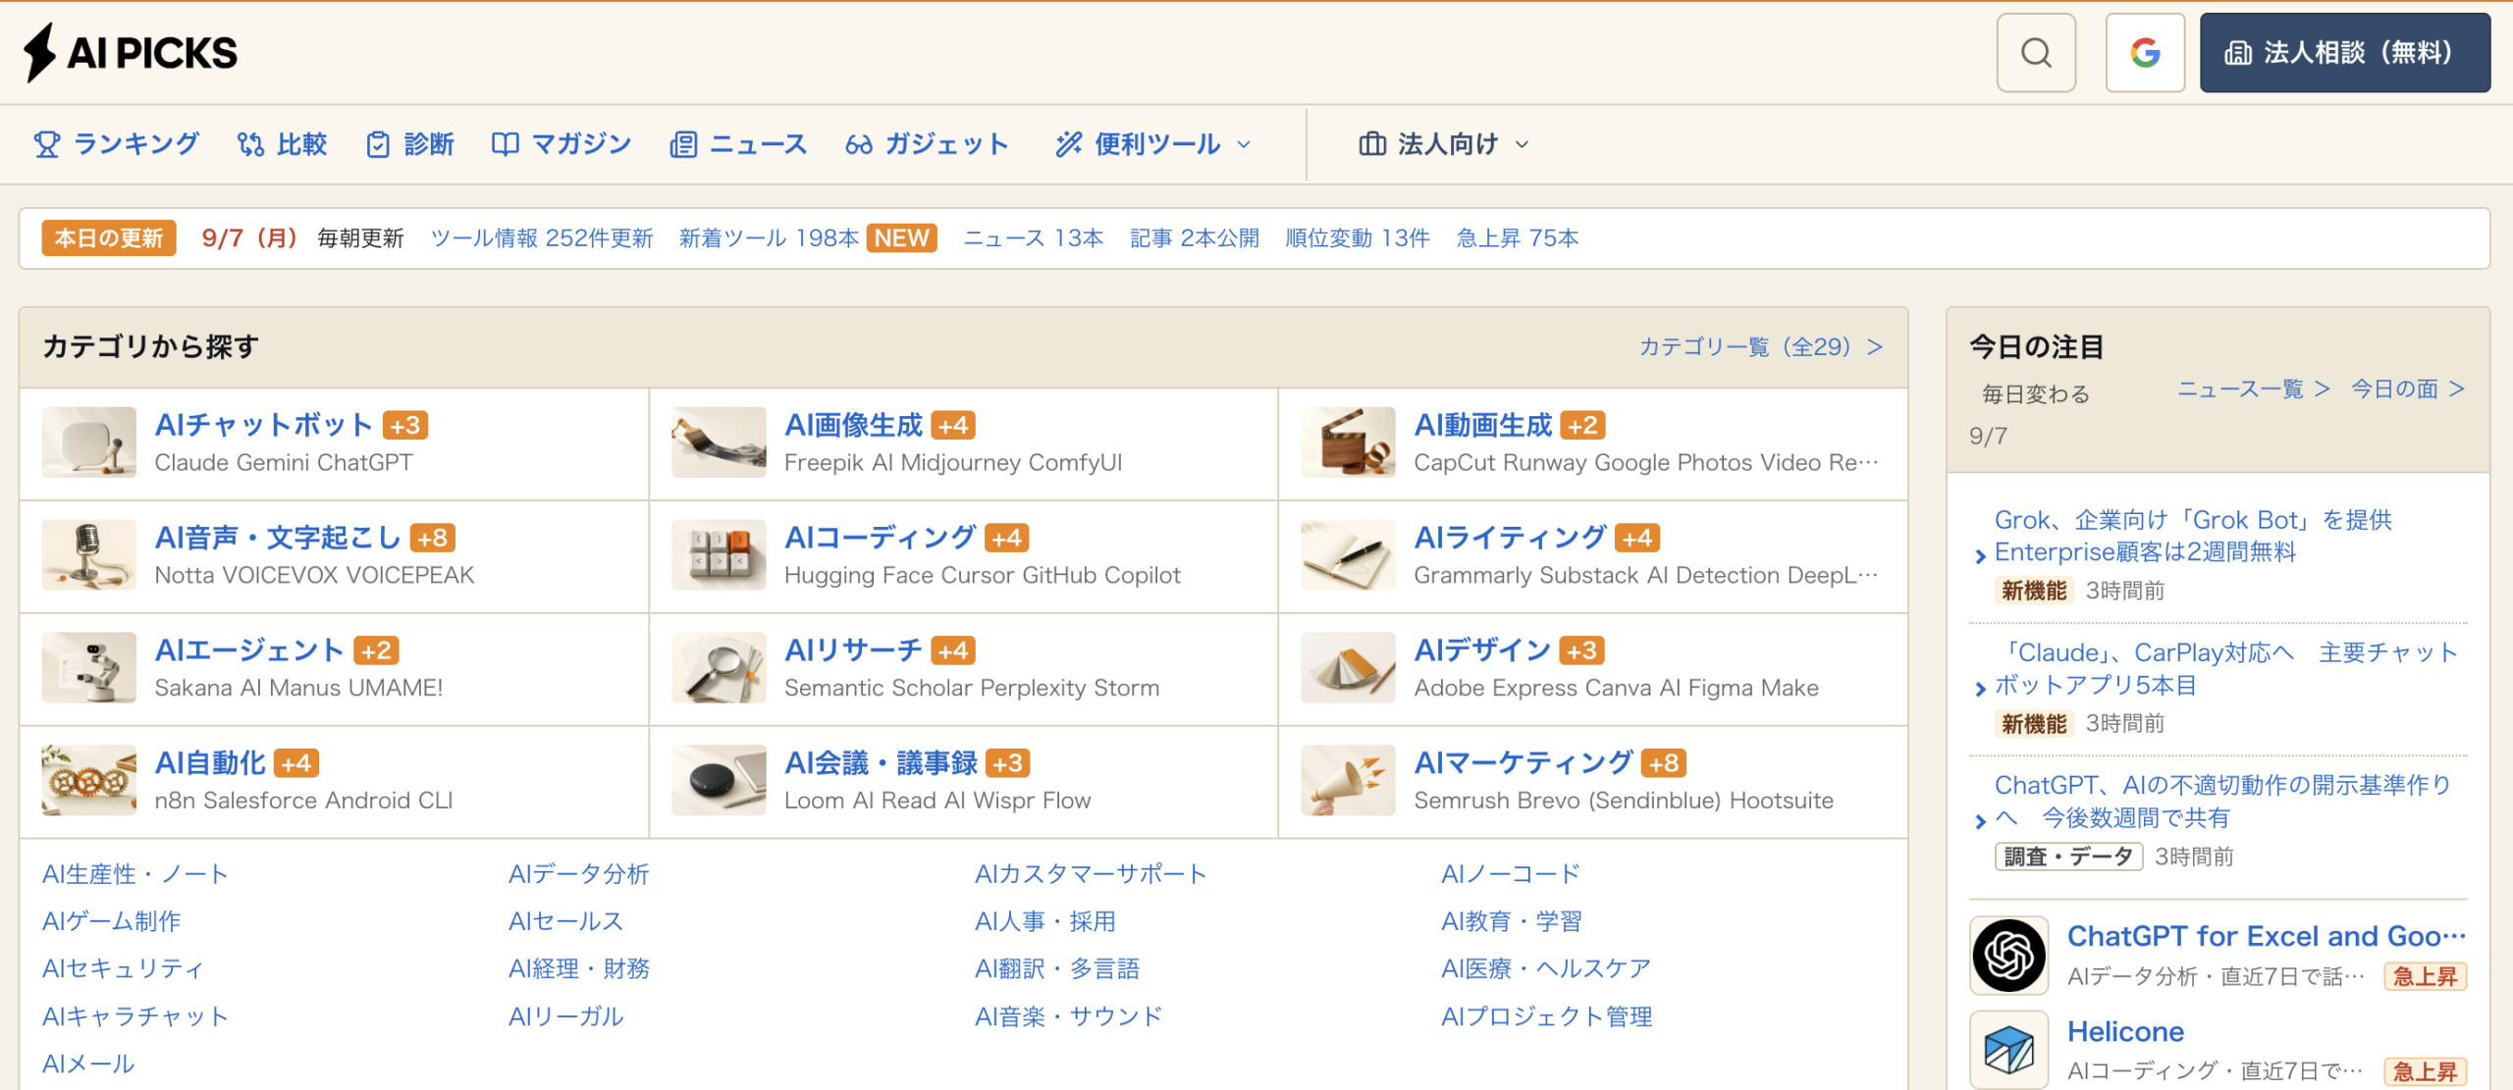
Task: Open 新着ツール 198本 NEW link
Action: click(x=808, y=238)
